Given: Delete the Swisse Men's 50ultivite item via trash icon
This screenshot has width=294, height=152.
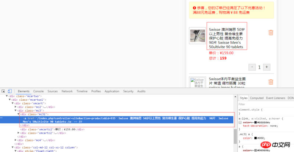Looking at the screenshot, I should (x=271, y=33).
